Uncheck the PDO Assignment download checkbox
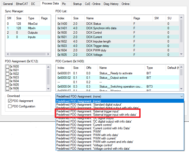The width and height of the screenshot is (189, 152). (x=10, y=101)
